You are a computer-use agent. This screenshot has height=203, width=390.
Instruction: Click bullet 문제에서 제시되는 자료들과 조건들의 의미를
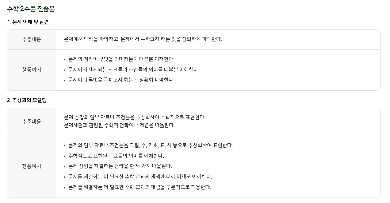(134, 69)
